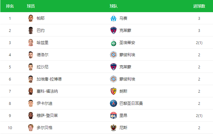The width and height of the screenshot is (213, 134).
Task: Click the Saint-Étienne green club badge
Action: tap(113, 43)
